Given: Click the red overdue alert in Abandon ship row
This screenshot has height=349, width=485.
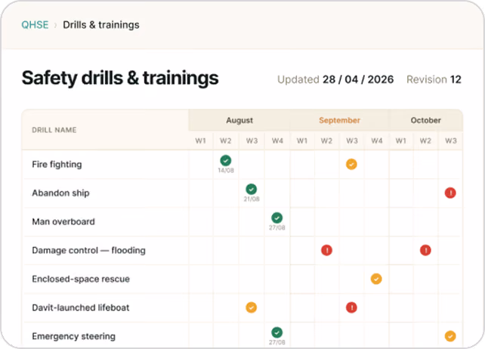Looking at the screenshot, I should [x=450, y=193].
